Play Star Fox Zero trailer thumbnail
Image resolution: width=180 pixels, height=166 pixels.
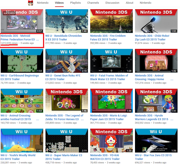156,140
